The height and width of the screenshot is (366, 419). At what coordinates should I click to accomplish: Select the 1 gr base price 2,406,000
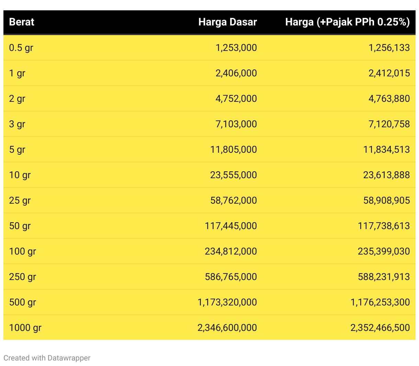pos(236,73)
